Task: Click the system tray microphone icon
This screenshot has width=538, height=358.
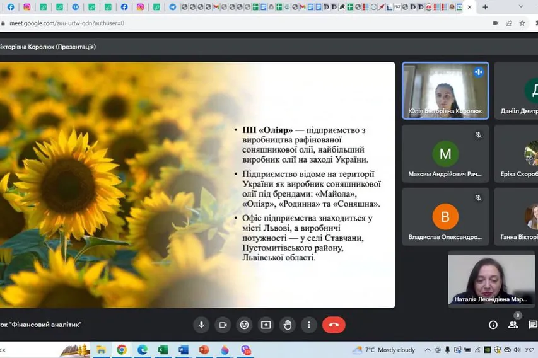Action: point(447,350)
